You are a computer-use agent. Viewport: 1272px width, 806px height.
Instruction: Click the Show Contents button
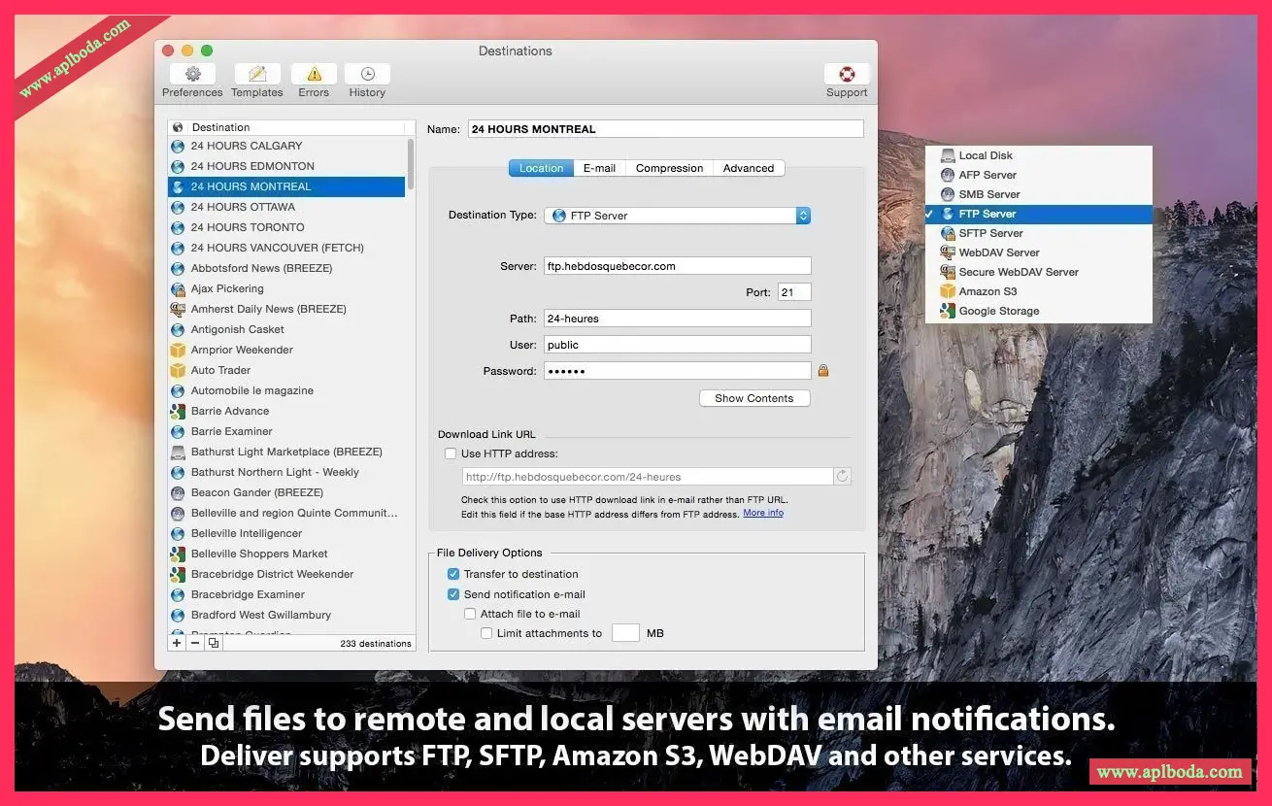coord(754,398)
